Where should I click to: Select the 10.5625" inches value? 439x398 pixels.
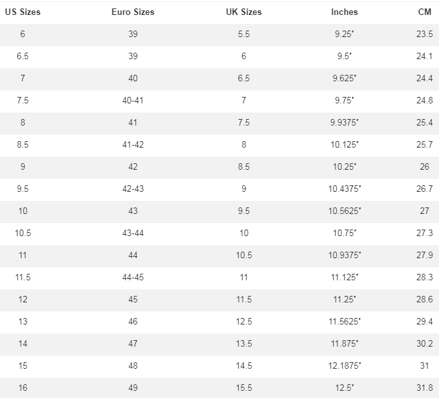(344, 211)
